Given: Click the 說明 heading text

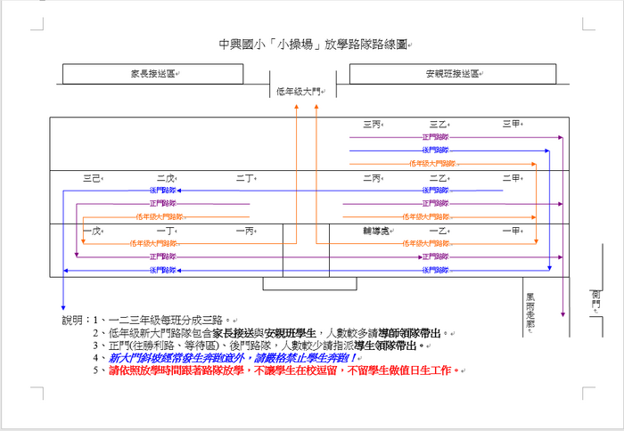Looking at the screenshot, I should pos(73,320).
